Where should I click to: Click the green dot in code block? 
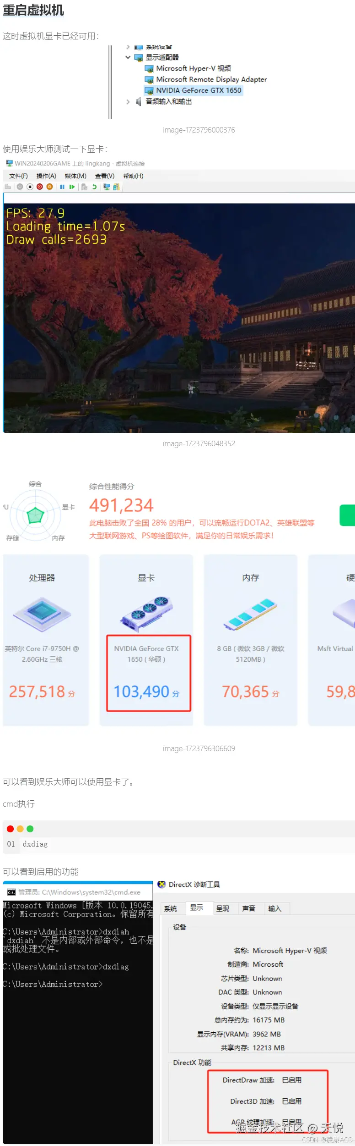(30, 829)
